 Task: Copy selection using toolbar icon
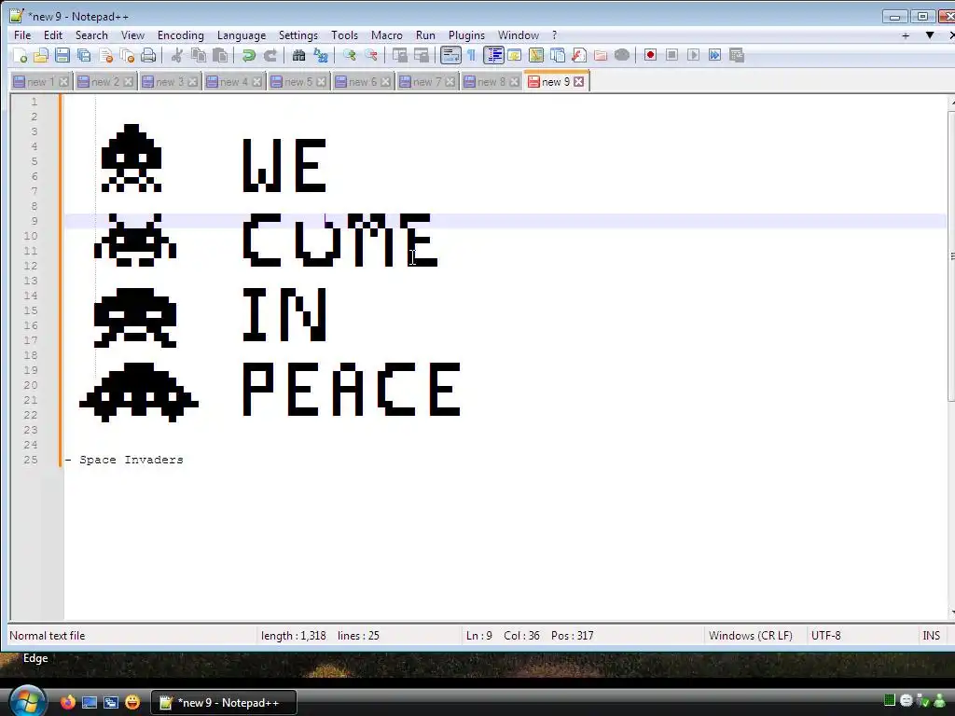coord(199,55)
